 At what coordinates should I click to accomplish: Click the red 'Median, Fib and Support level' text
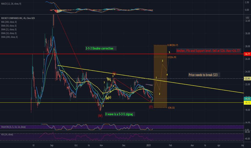pyautogui.click(x=208, y=51)
